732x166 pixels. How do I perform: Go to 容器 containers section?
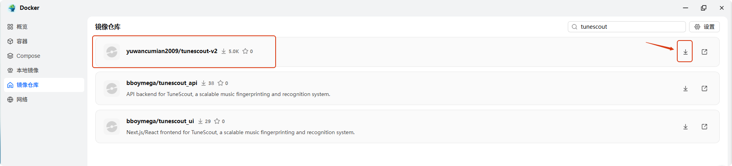click(22, 41)
